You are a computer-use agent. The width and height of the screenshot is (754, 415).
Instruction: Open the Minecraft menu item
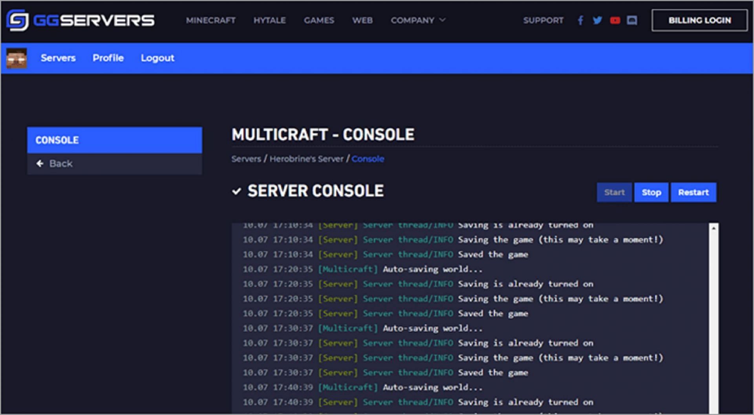(x=211, y=20)
